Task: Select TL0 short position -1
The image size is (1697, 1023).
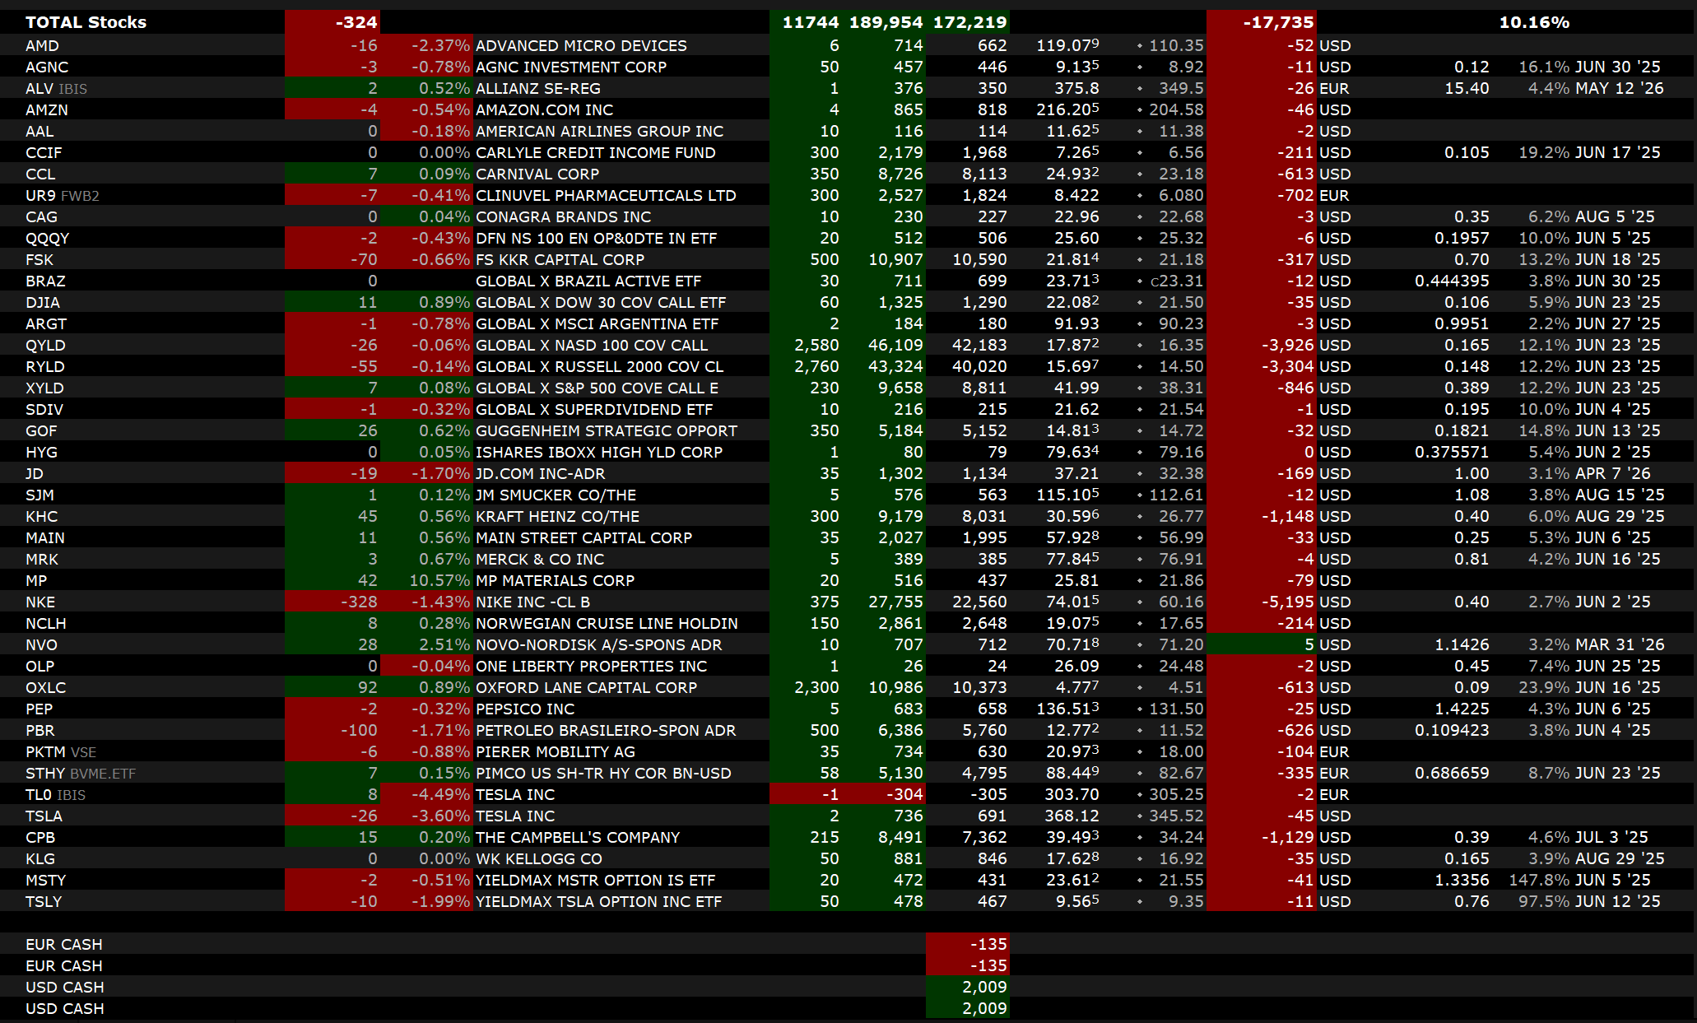Action: [830, 794]
